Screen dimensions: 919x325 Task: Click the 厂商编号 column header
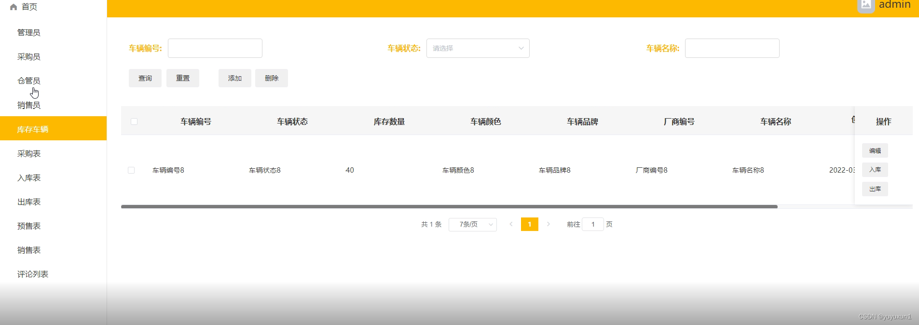(679, 122)
